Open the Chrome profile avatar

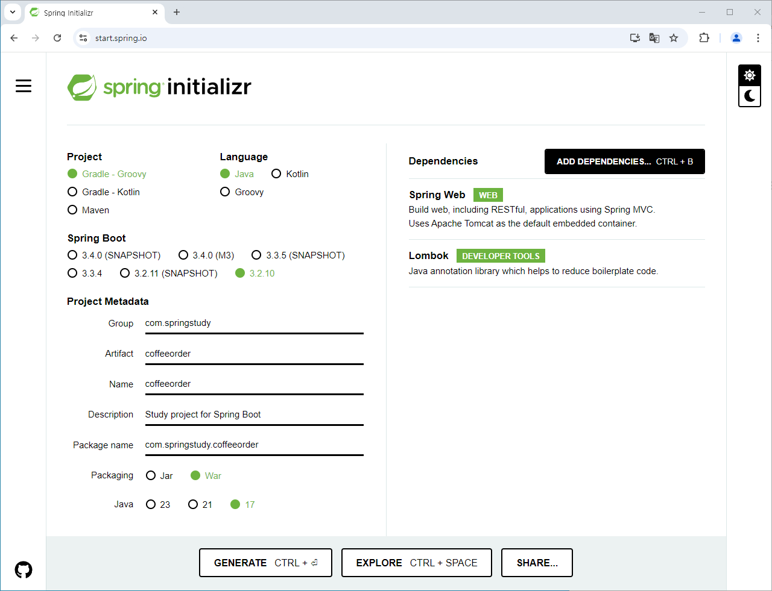pos(736,38)
